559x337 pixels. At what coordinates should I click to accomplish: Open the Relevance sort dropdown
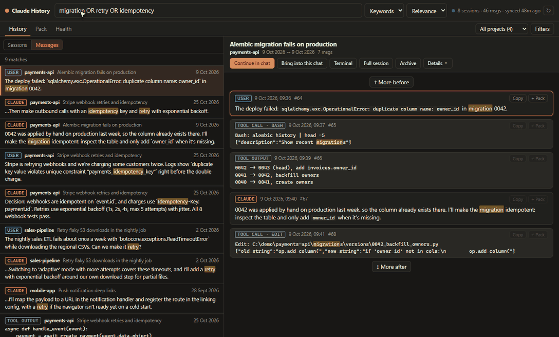pos(426,11)
